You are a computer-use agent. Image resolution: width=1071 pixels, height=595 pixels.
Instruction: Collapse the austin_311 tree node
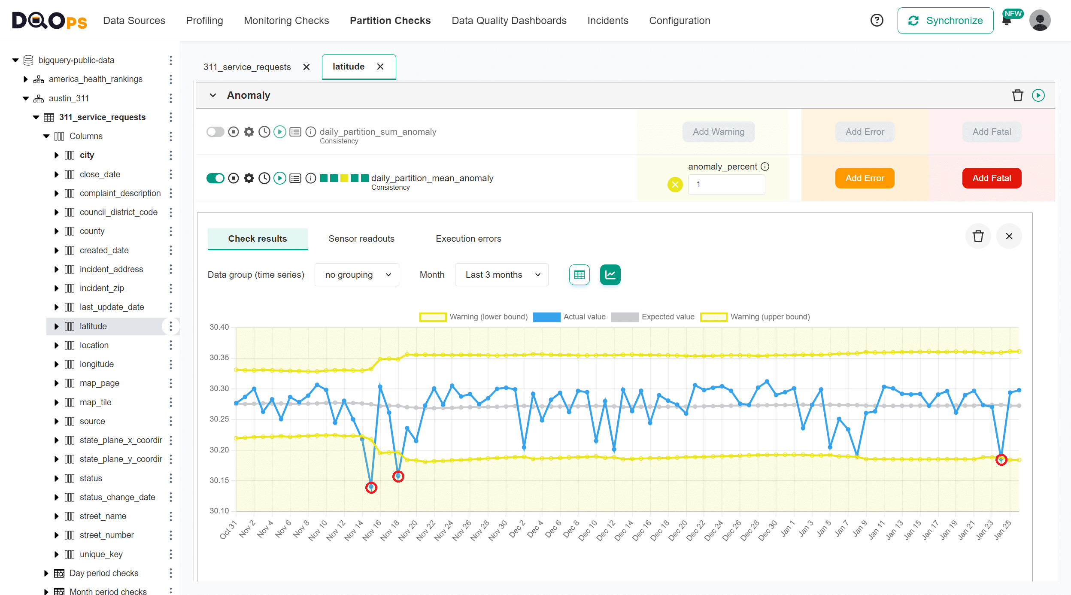25,98
